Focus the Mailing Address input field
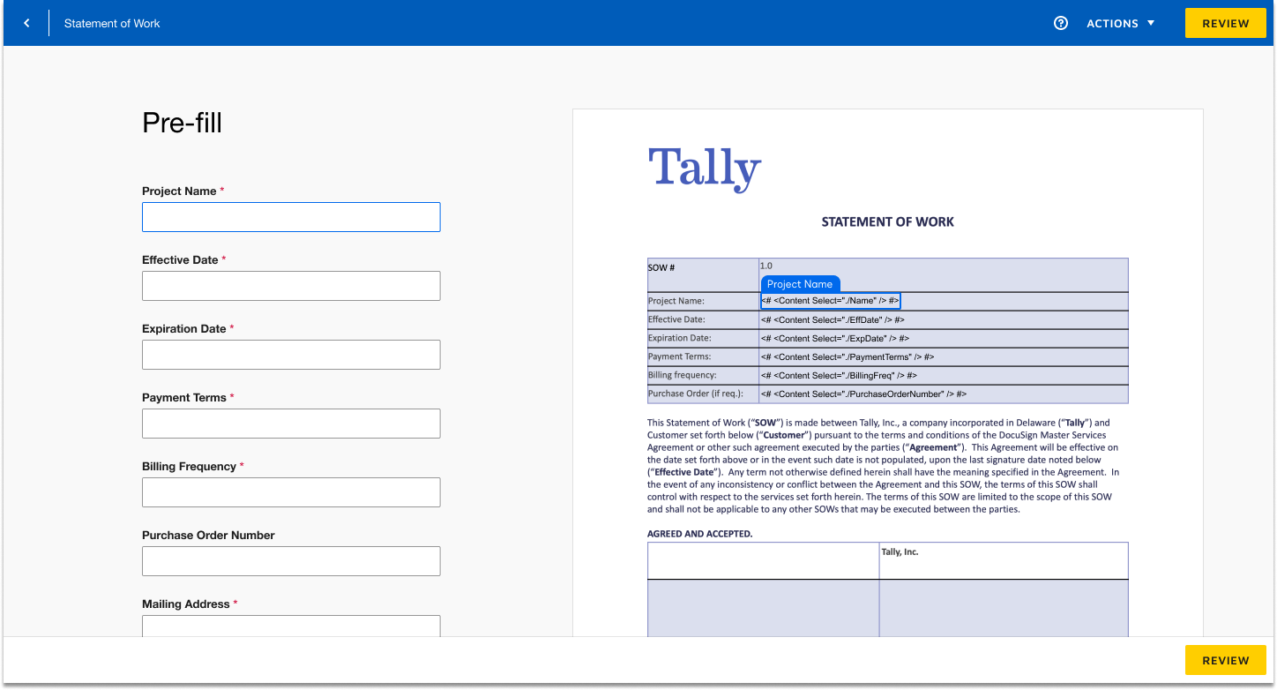The width and height of the screenshot is (1277, 690). 291,626
